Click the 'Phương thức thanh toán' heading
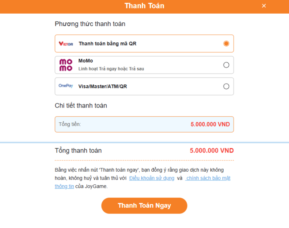289x228 pixels. (x=90, y=24)
